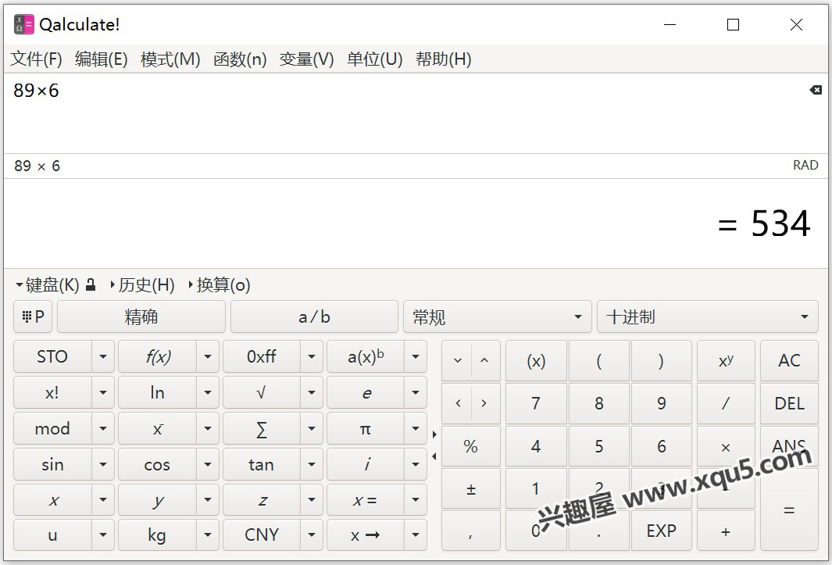This screenshot has height=565, width=832.
Task: Click the unit conversion x arrow button
Action: tap(365, 535)
